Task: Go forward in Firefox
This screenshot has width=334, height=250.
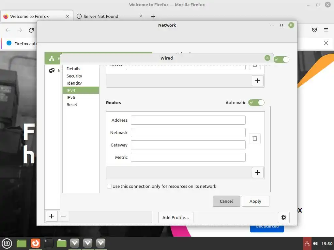Action: (x=20, y=30)
